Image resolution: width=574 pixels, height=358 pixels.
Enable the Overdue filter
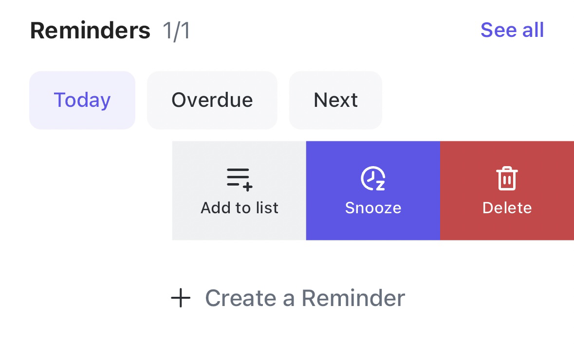[212, 100]
